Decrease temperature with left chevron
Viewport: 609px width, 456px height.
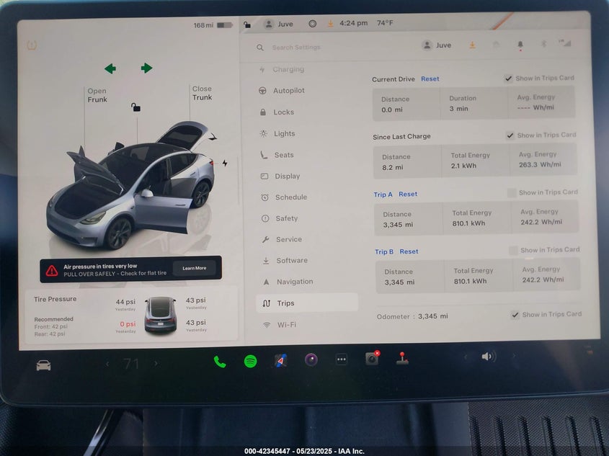click(108, 364)
